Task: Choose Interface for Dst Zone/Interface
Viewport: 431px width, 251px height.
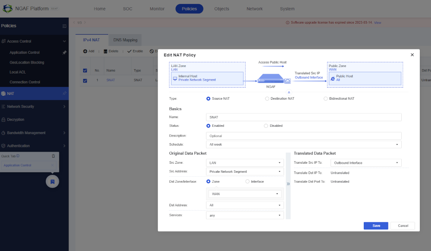Action: (247, 181)
